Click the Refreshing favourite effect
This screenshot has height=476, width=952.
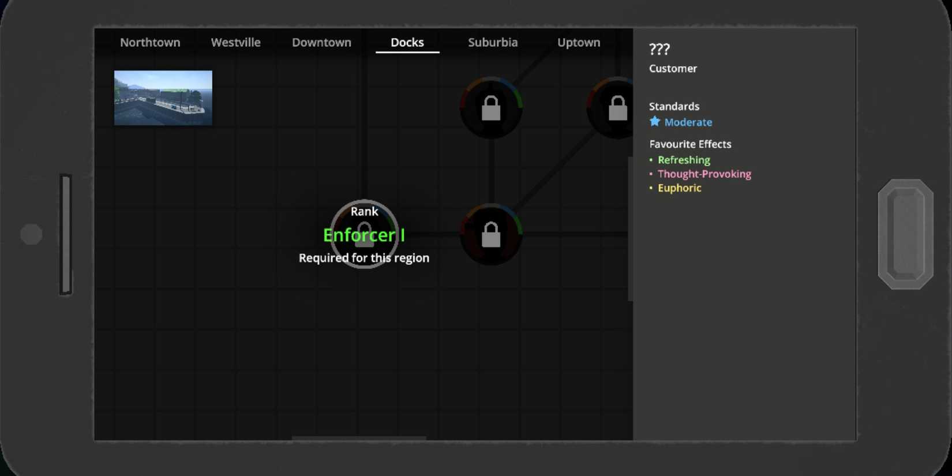click(684, 160)
